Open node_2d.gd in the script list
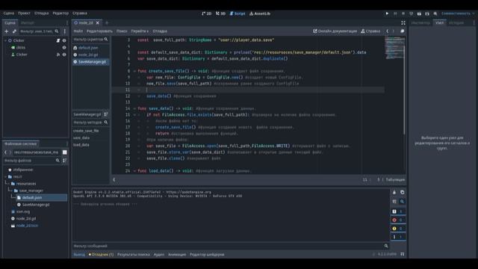This screenshot has height=269, width=478. pos(88,55)
